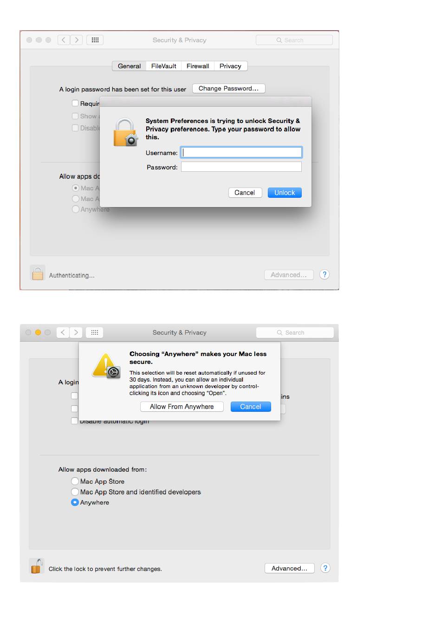
Task: Click the Password input field
Action: click(241, 167)
